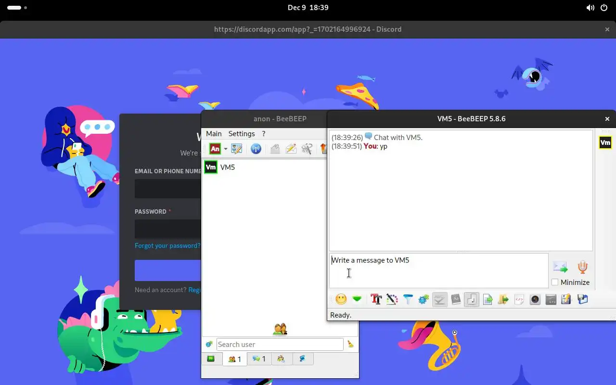Click the 'Chat with VM5.' message line
This screenshot has height=385, width=616.
tap(377, 138)
